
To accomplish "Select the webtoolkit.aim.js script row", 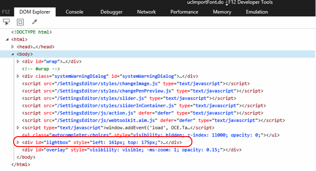I will tap(153, 120).
